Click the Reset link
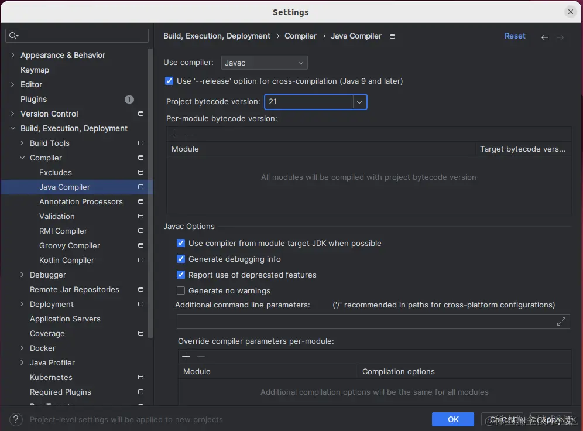 pyautogui.click(x=515, y=36)
